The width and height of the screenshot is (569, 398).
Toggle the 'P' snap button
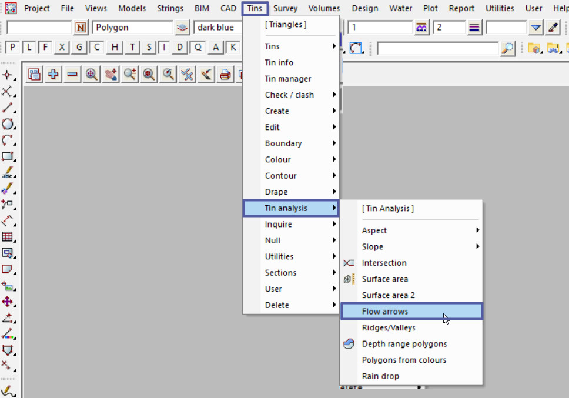click(12, 48)
